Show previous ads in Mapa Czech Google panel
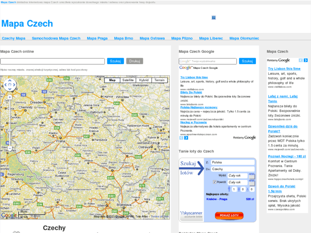 coord(181,138)
